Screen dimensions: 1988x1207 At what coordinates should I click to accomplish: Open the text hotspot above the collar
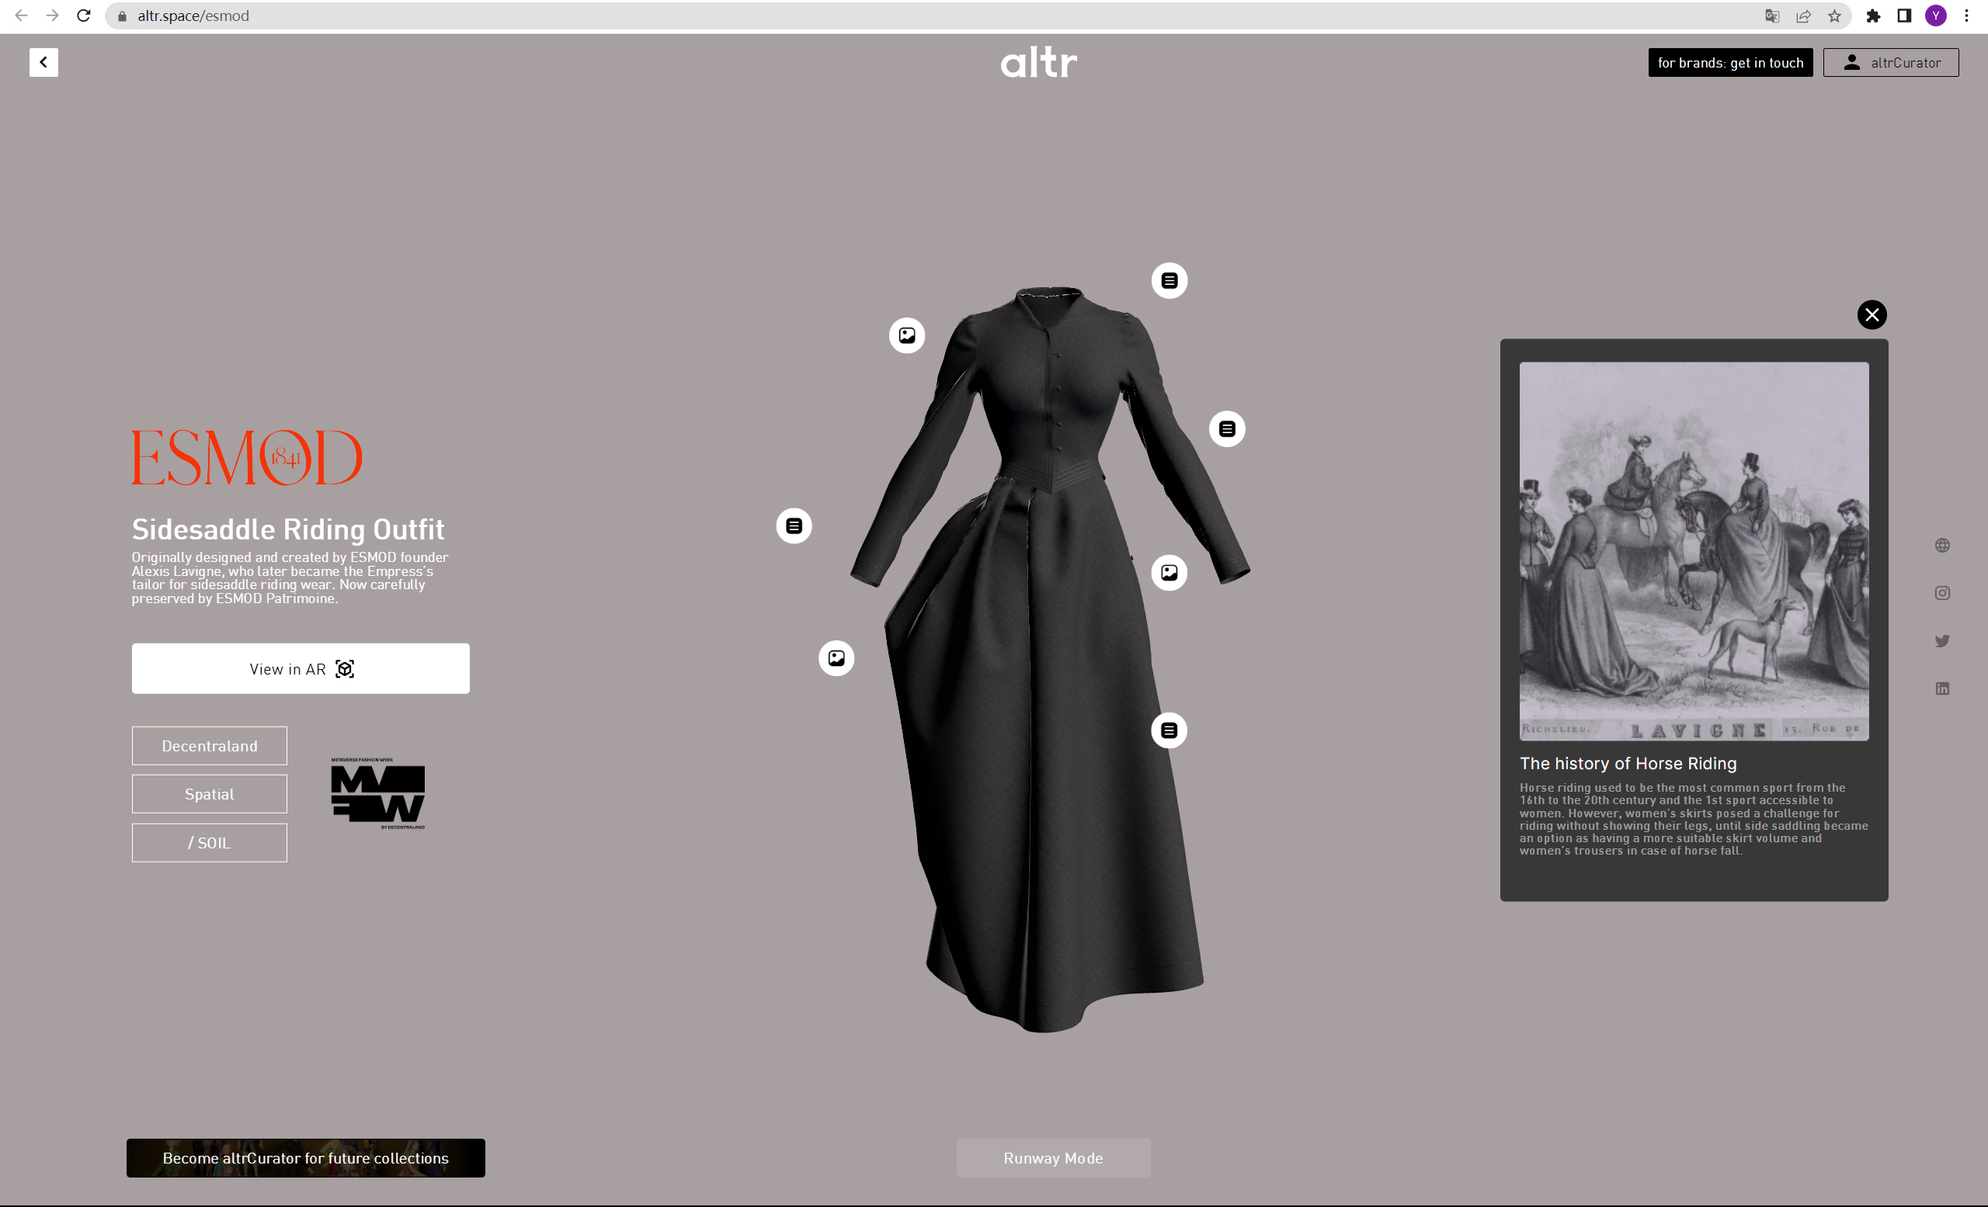click(1169, 280)
